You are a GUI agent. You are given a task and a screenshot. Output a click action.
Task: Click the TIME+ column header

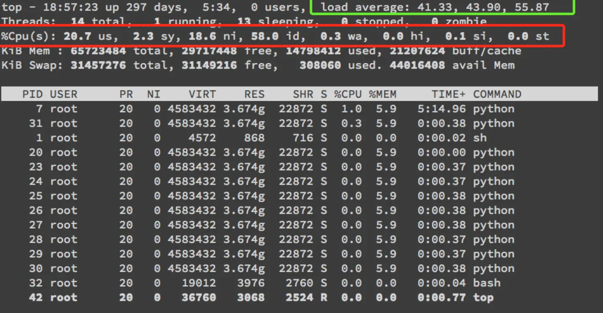449,94
